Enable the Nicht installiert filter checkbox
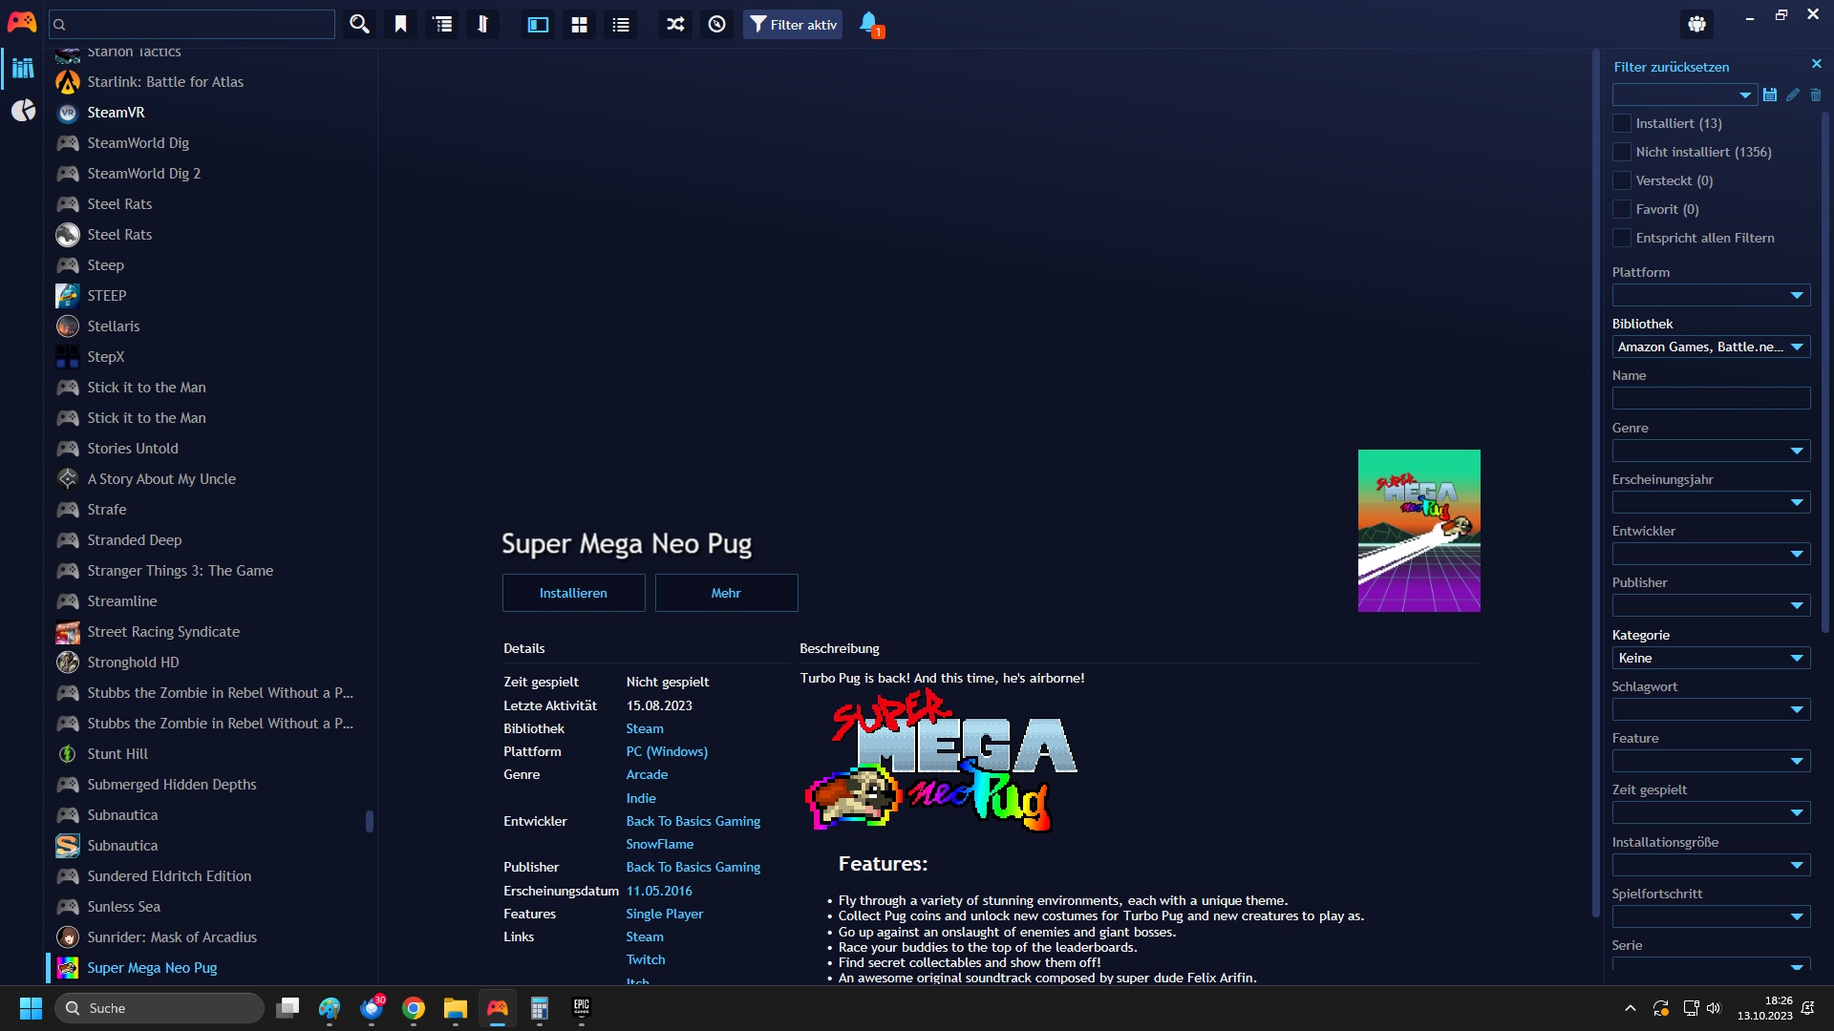1834x1031 pixels. [x=1622, y=152]
